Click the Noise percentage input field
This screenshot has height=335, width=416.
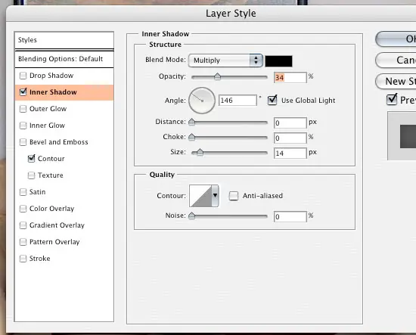[x=290, y=217]
